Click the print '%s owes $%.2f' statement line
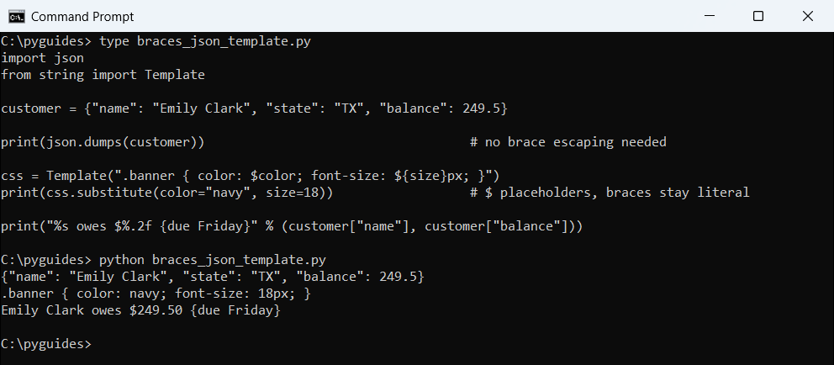This screenshot has width=834, height=365. click(292, 226)
